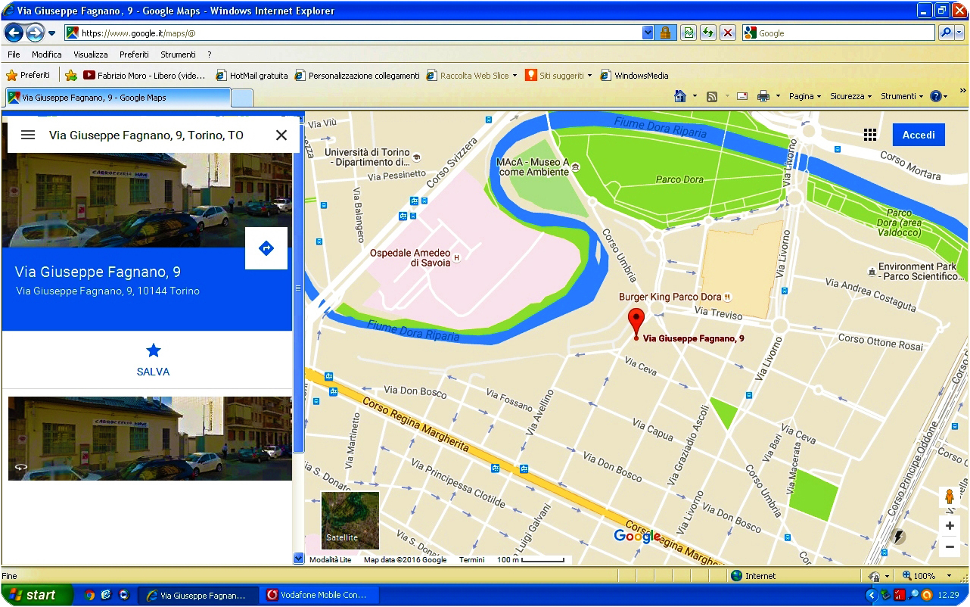Show hidden tray icons arrow
970x607 pixels.
[x=871, y=595]
